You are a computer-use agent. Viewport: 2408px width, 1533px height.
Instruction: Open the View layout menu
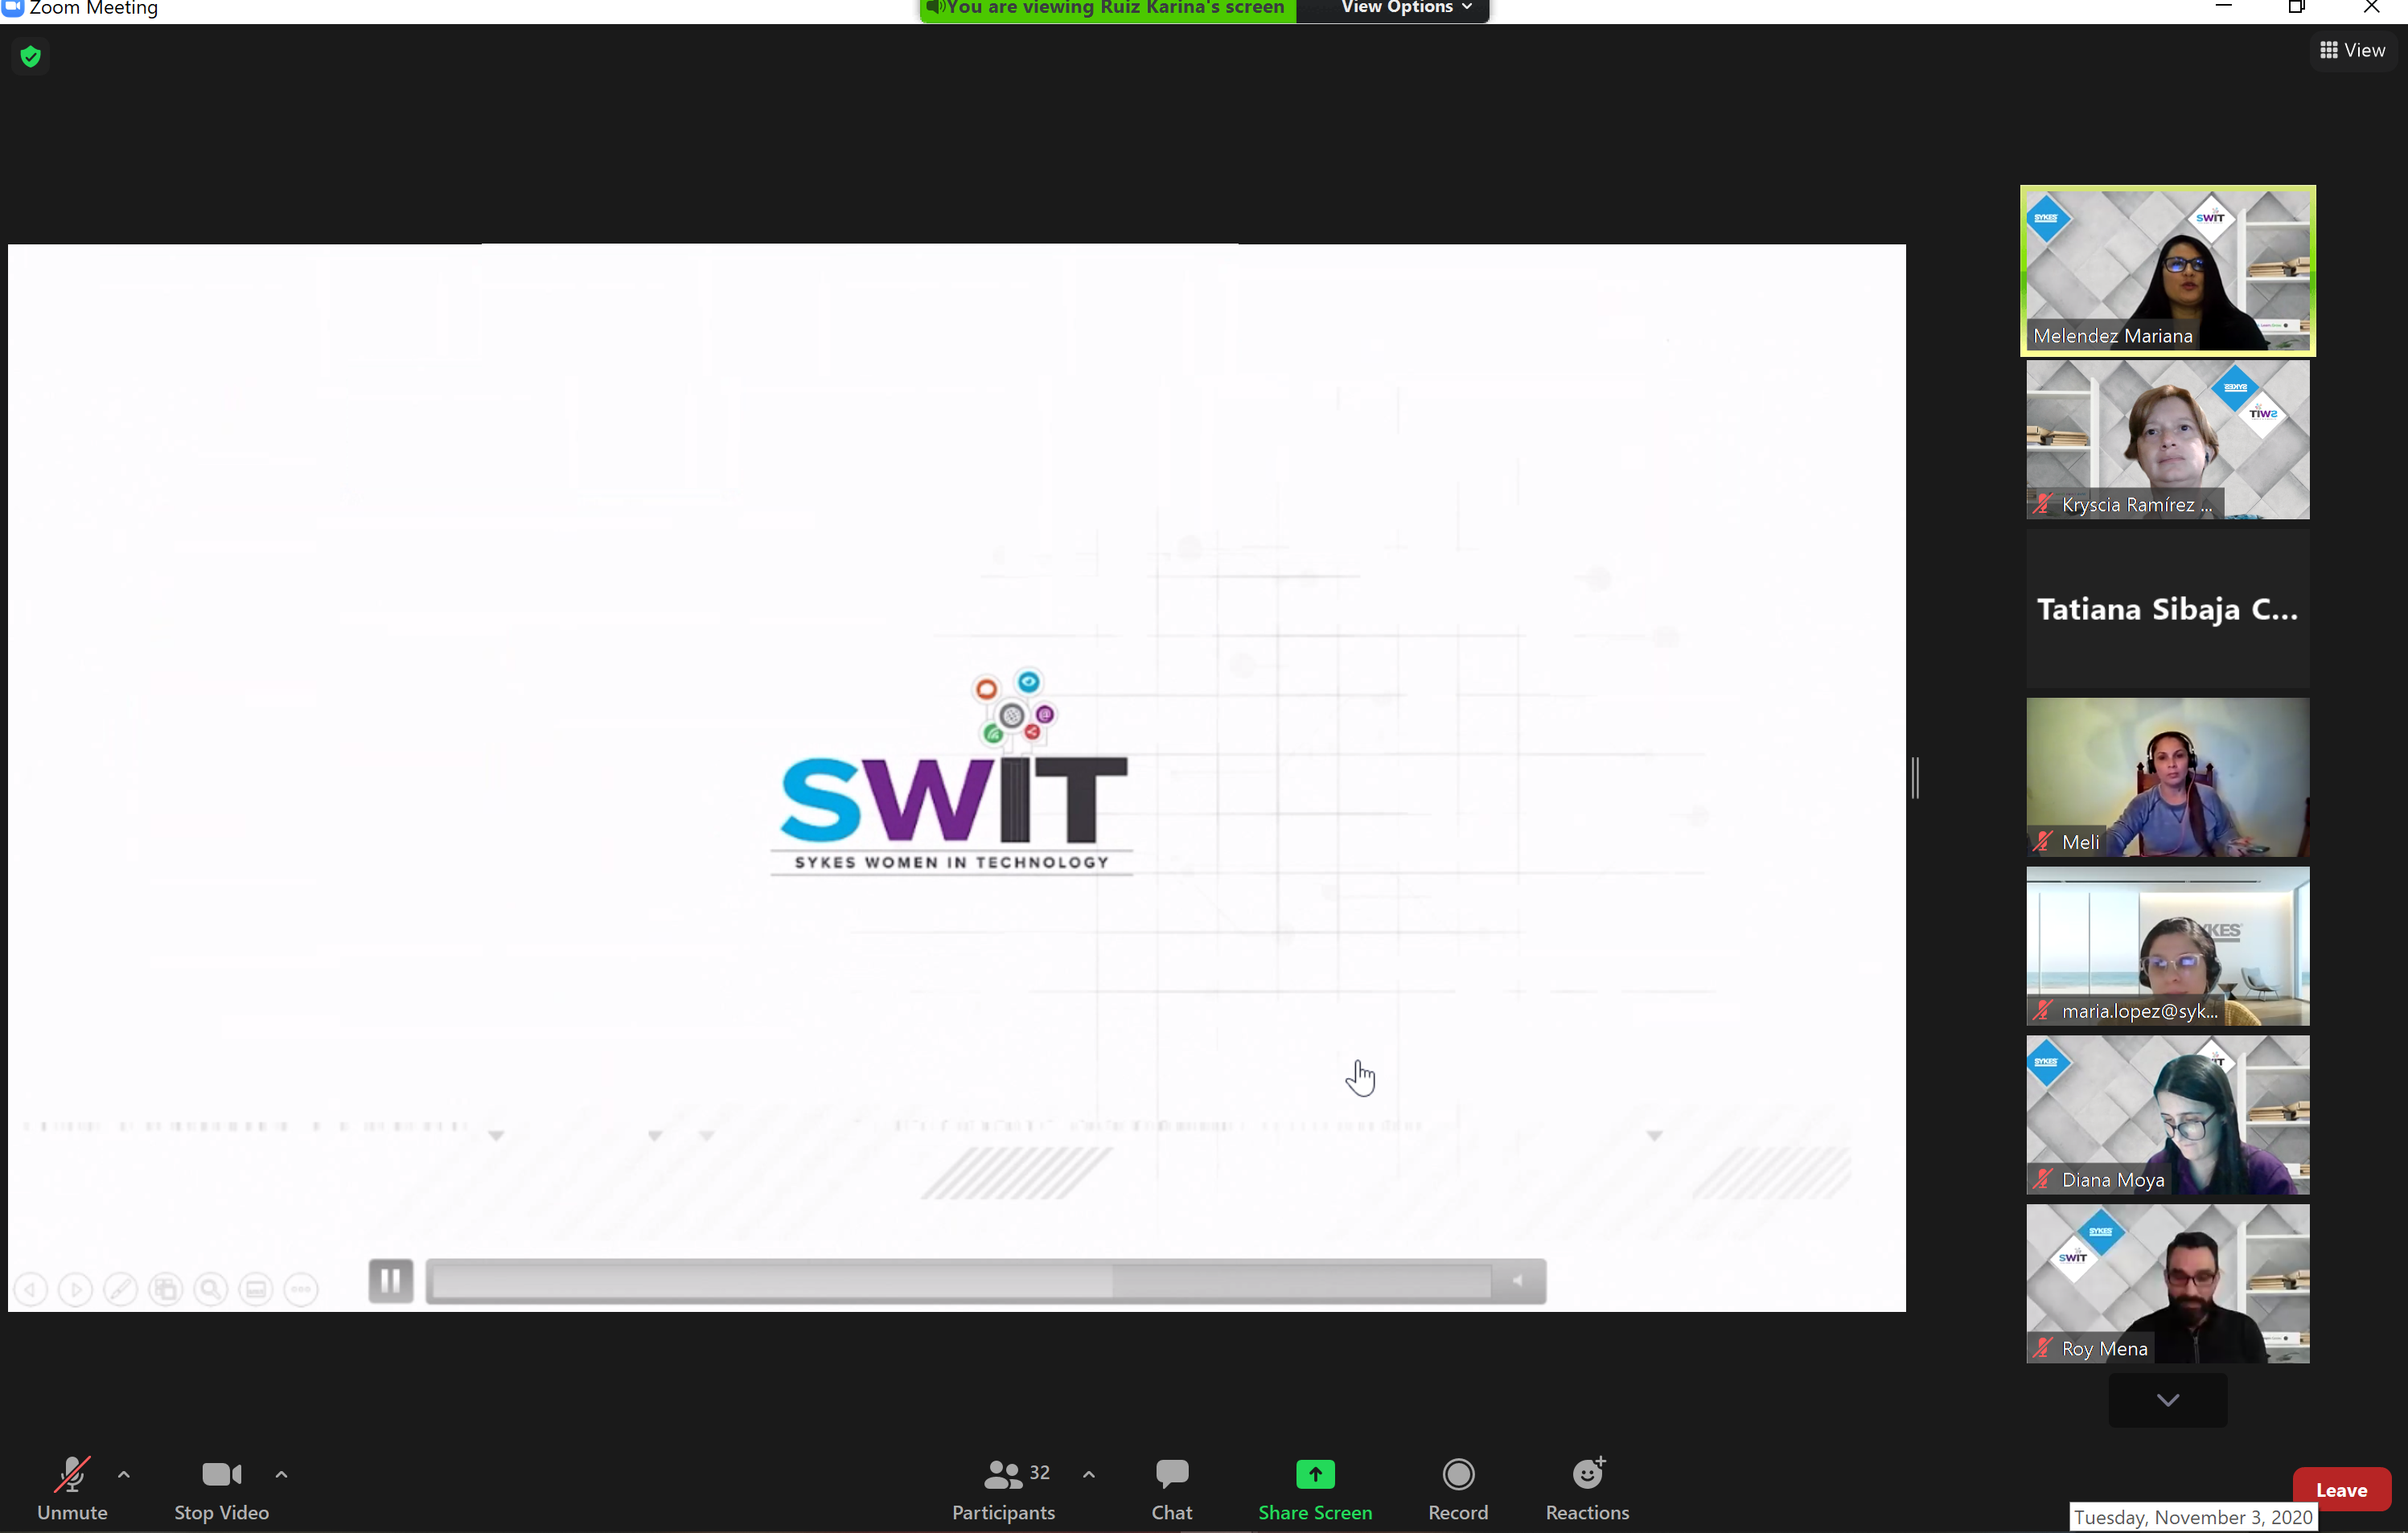2353,50
